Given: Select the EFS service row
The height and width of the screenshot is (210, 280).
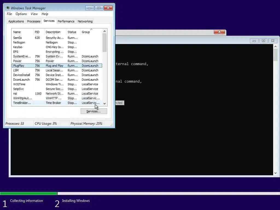Looking at the screenshot, I should pos(57,52).
